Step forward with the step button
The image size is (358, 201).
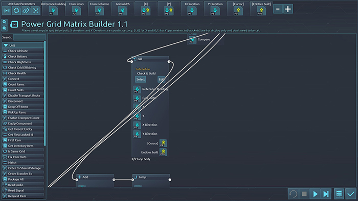[x=326, y=194]
